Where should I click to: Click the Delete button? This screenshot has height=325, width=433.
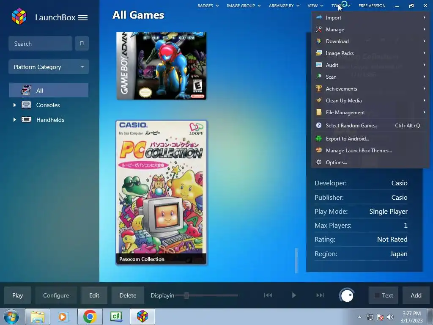coord(128,295)
